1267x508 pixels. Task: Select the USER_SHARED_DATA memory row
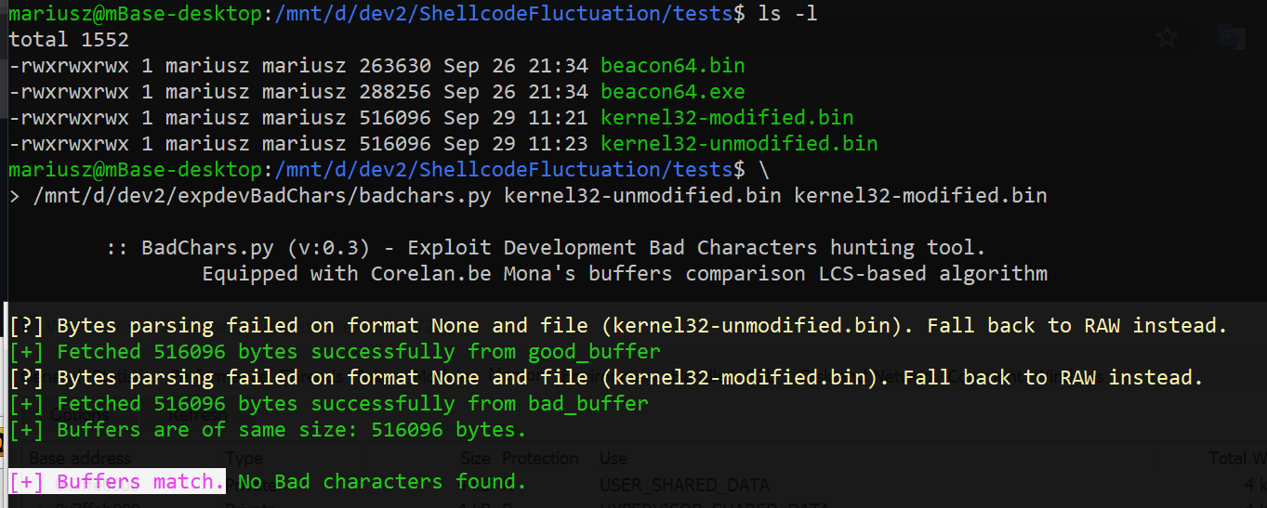coord(633,482)
